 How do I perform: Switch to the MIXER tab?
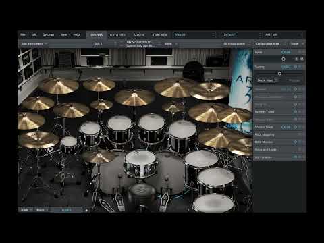tap(139, 35)
